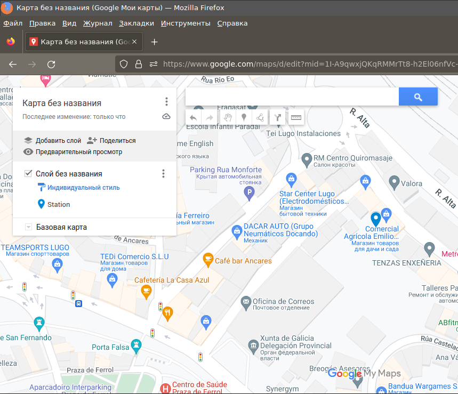Viewport: 458px width, 394px height.
Task: Click the tracking protection shield icon
Action: pos(124,64)
